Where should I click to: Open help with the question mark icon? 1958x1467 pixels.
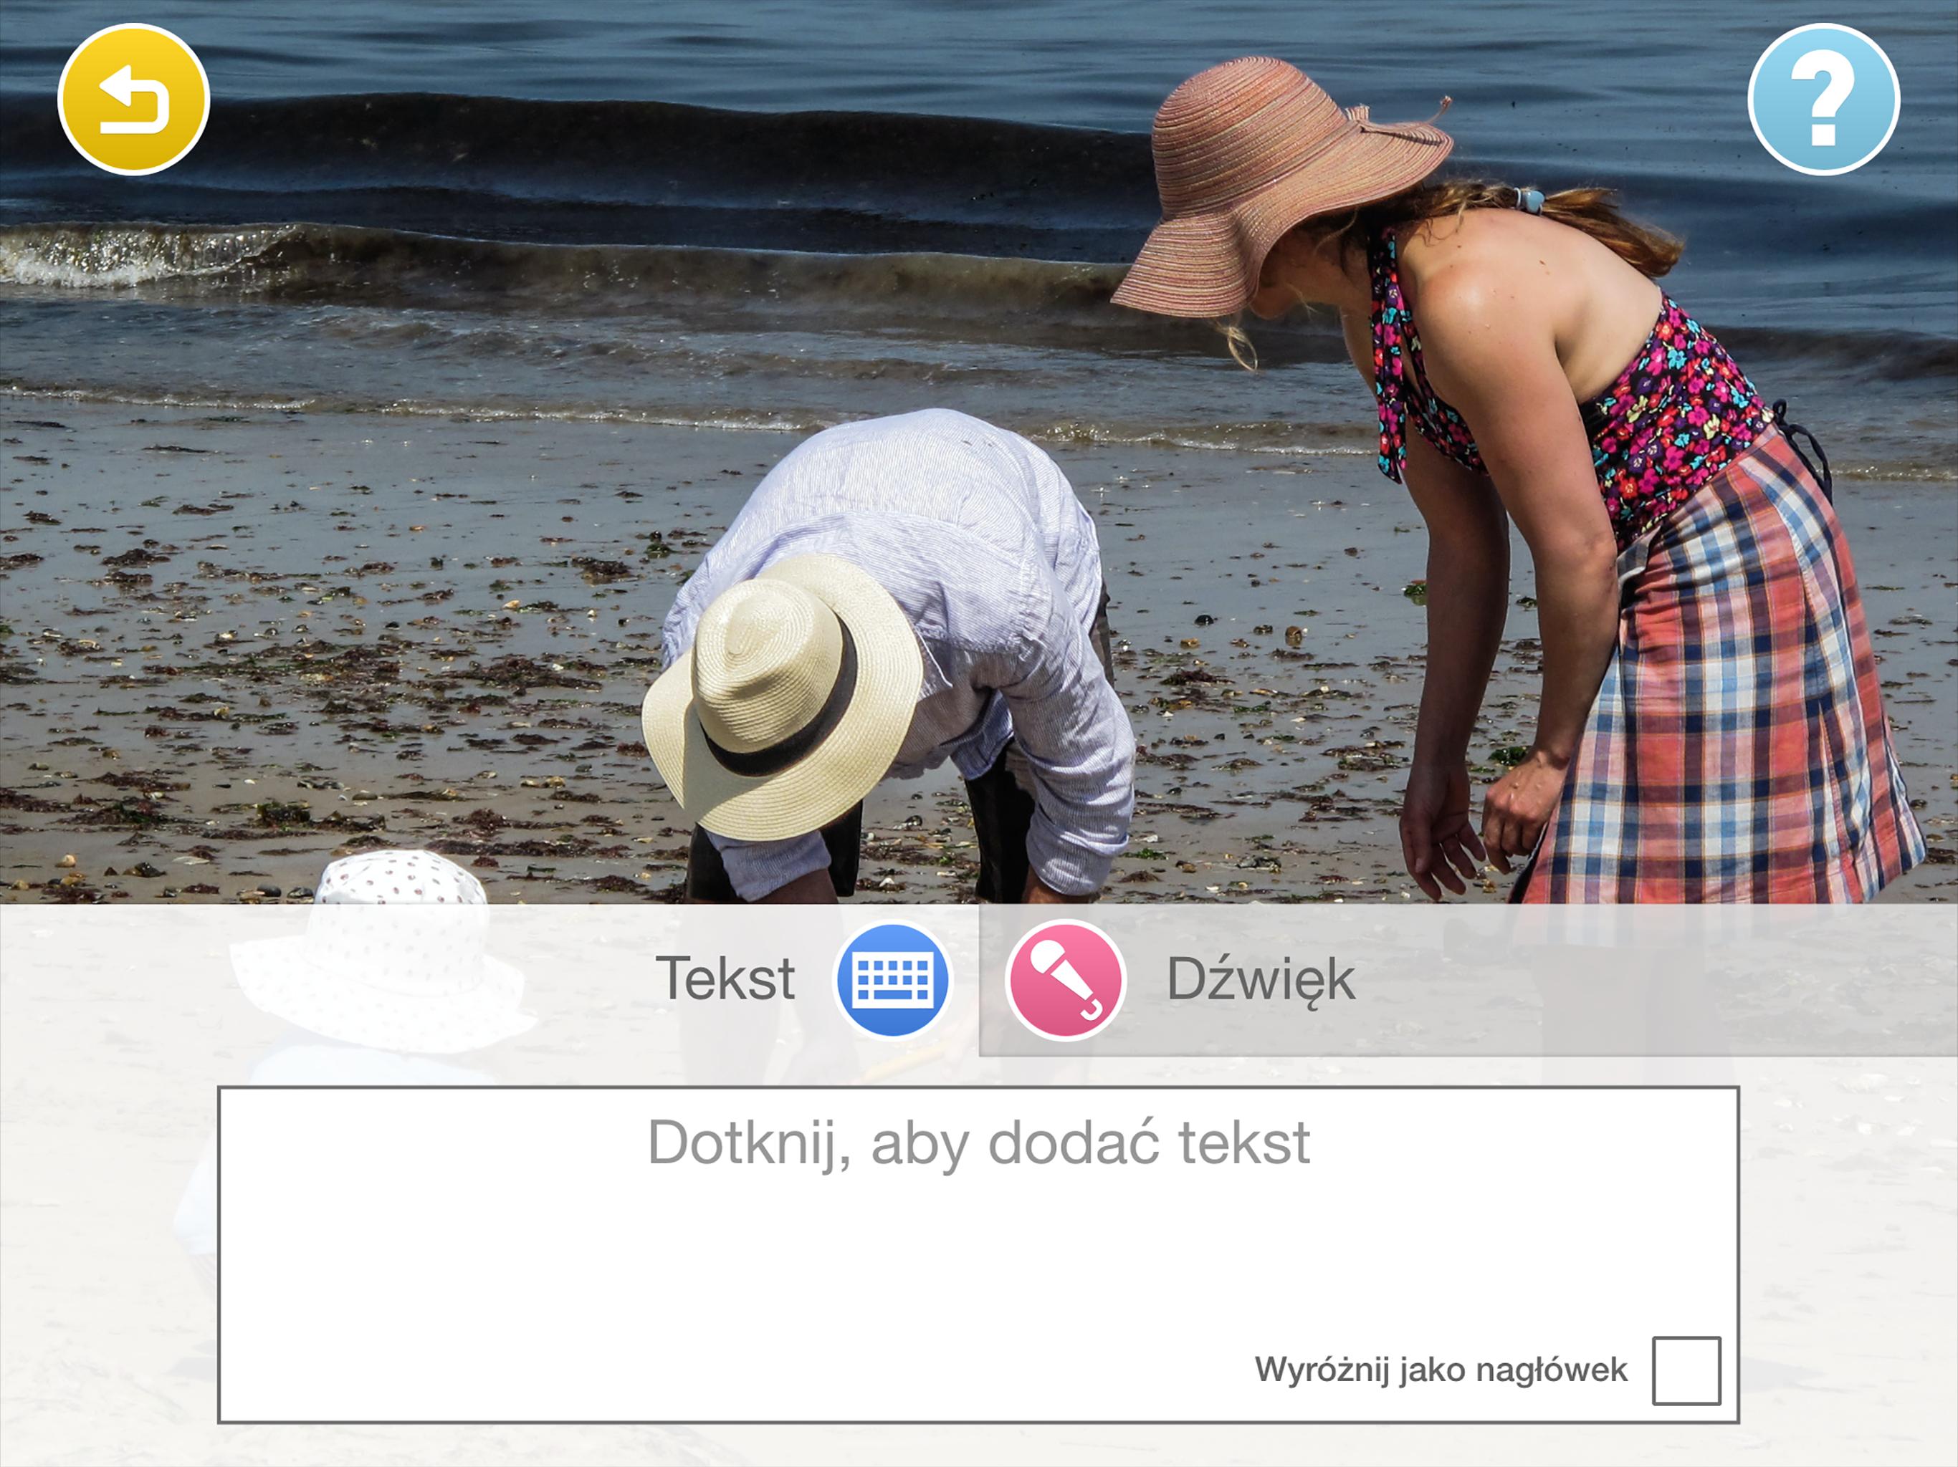(x=1823, y=99)
